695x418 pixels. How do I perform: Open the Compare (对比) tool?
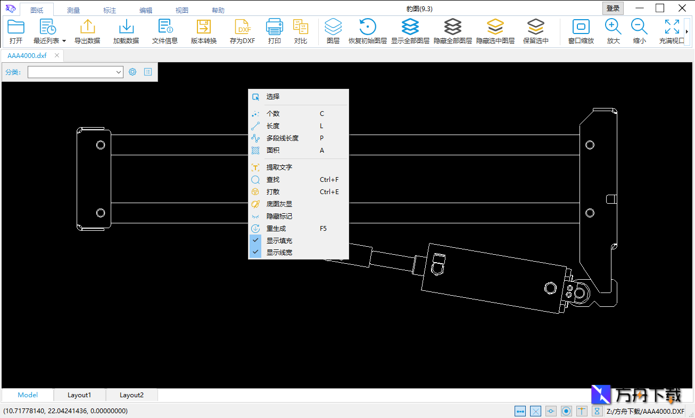(x=301, y=27)
